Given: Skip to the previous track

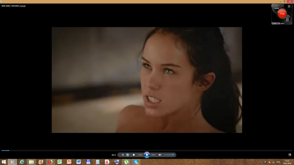Looking at the screenshot, I should coord(140,155).
